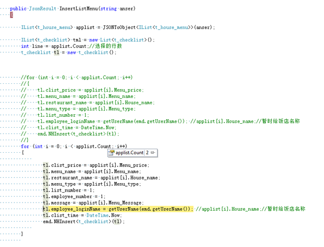Screen dimensions: 324x247
Task: Click the public keyword
Action: coord(18,8)
